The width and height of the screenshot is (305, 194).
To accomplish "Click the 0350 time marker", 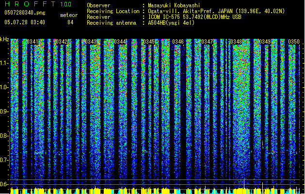I will (x=294, y=42).
